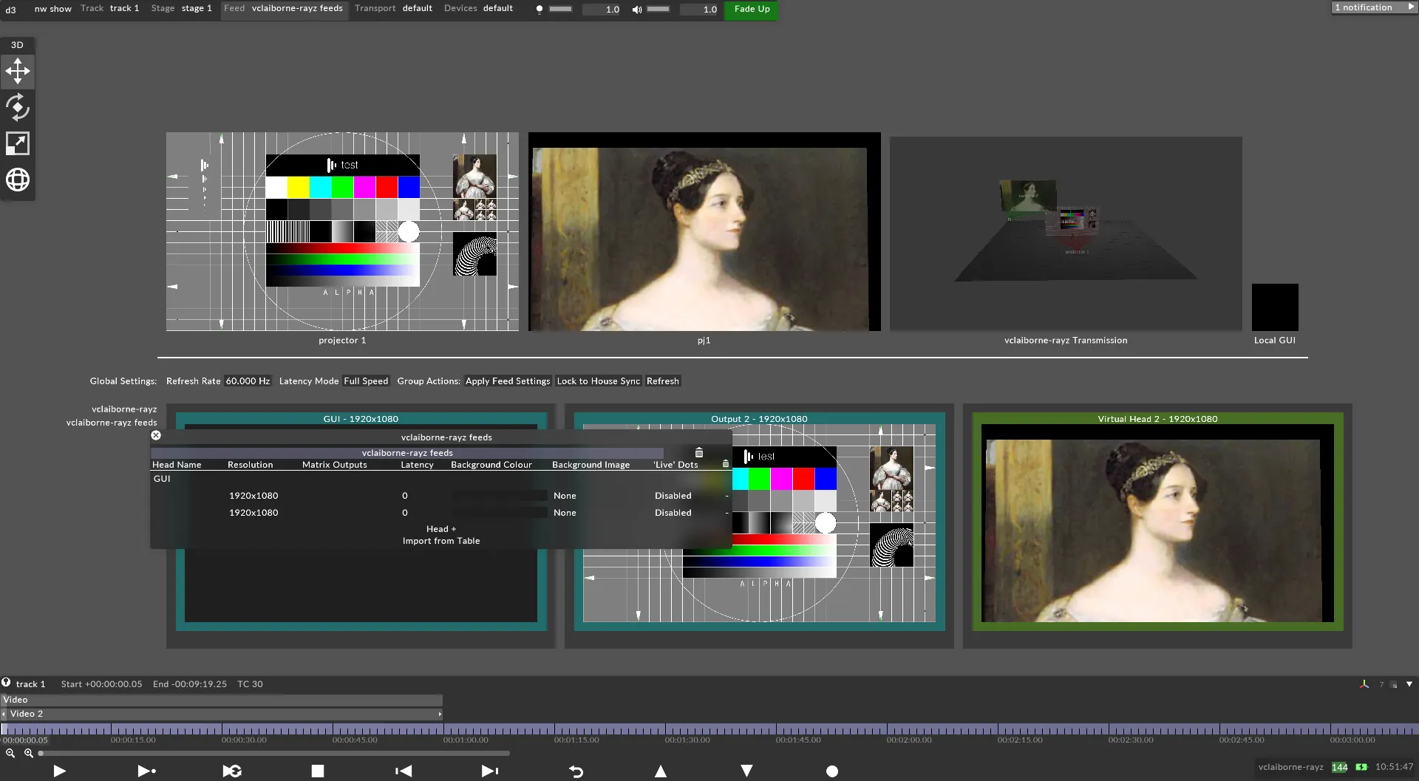Open the Transport default dropdown

coord(417,8)
